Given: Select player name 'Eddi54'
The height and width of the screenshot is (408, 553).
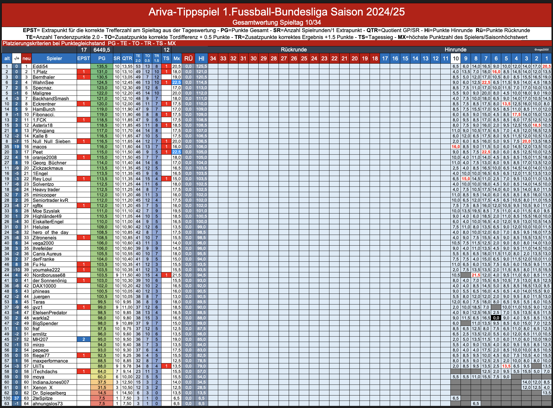Looking at the screenshot, I should click(40, 66).
